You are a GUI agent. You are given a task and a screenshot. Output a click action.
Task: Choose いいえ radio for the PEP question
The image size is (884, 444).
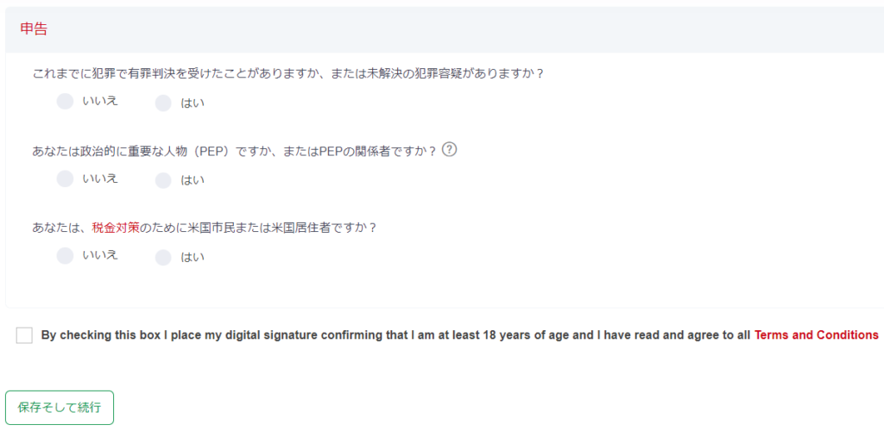[x=65, y=178]
